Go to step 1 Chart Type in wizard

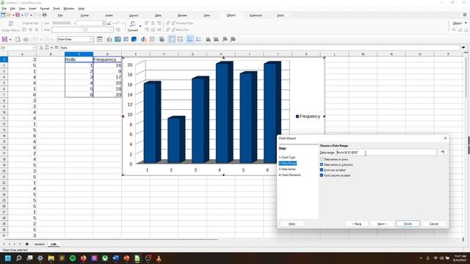pyautogui.click(x=287, y=158)
